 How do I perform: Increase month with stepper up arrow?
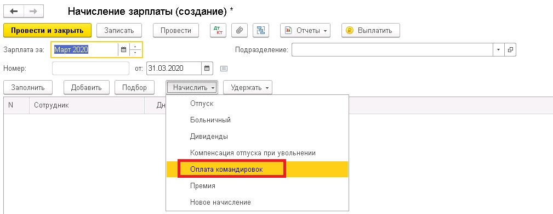135,47
